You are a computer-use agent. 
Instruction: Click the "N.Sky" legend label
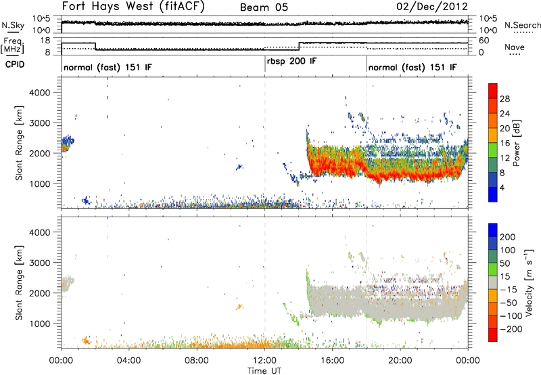click(x=13, y=25)
